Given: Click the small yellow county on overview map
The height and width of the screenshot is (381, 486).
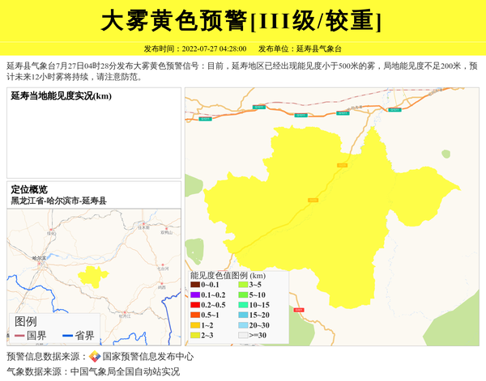Looking at the screenshot, I should click(x=93, y=277).
